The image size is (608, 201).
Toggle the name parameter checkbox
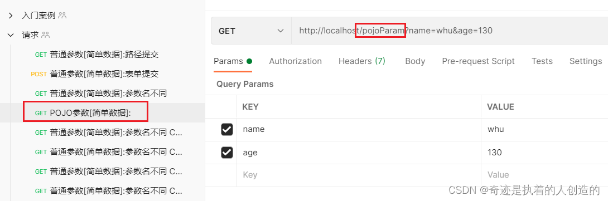click(x=227, y=129)
